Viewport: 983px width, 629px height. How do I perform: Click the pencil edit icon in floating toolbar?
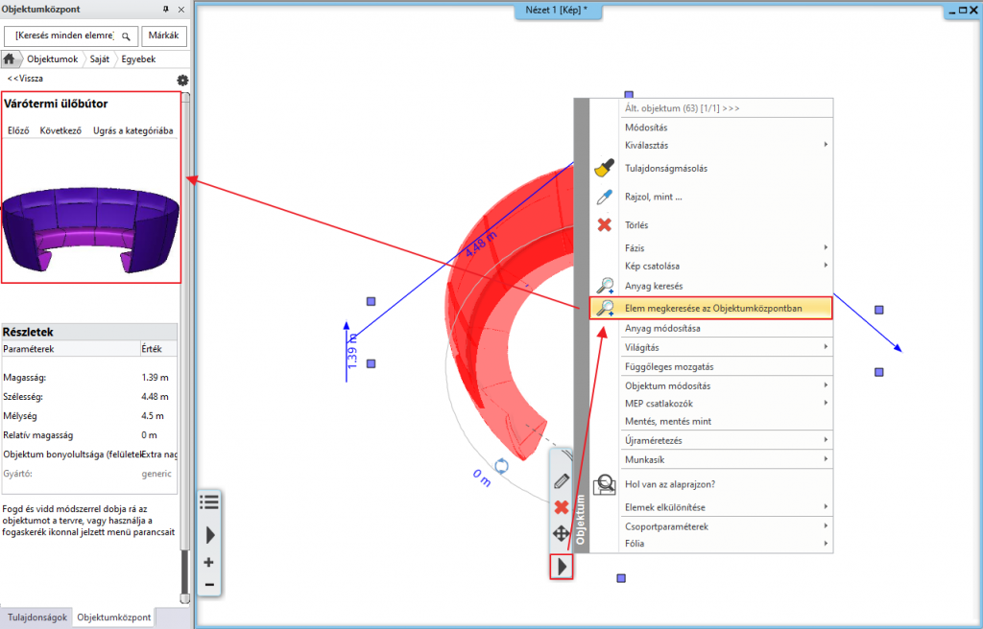pos(562,481)
